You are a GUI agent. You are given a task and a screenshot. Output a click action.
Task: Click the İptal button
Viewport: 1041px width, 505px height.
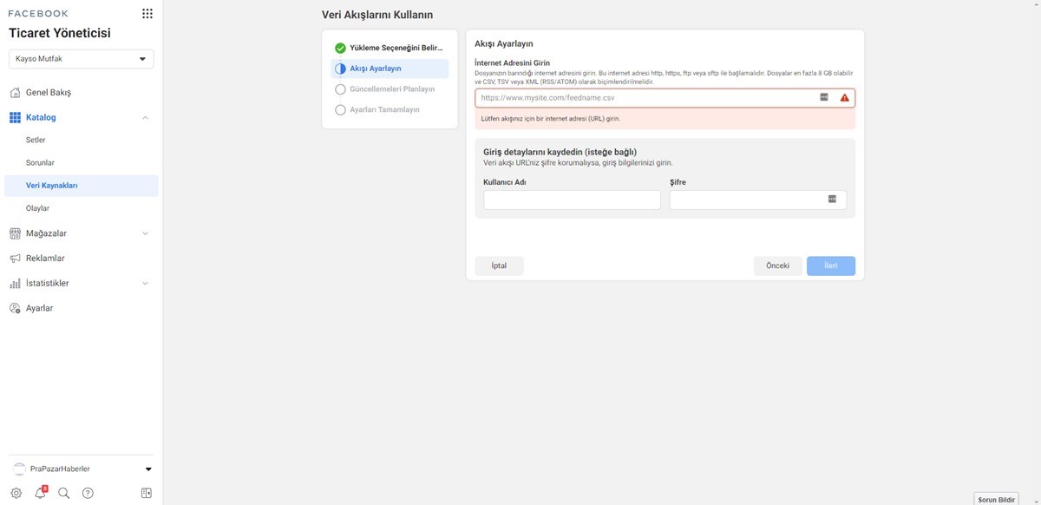pos(499,266)
